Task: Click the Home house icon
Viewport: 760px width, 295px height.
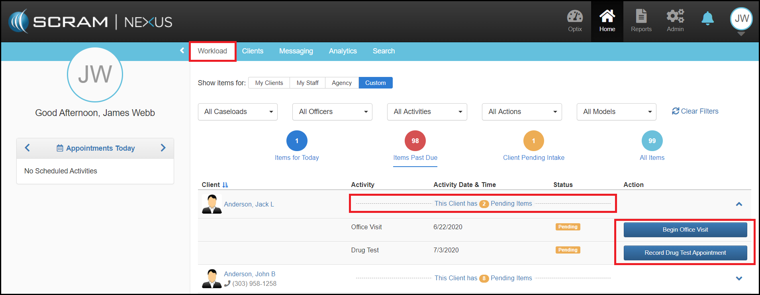Action: pyautogui.click(x=607, y=17)
